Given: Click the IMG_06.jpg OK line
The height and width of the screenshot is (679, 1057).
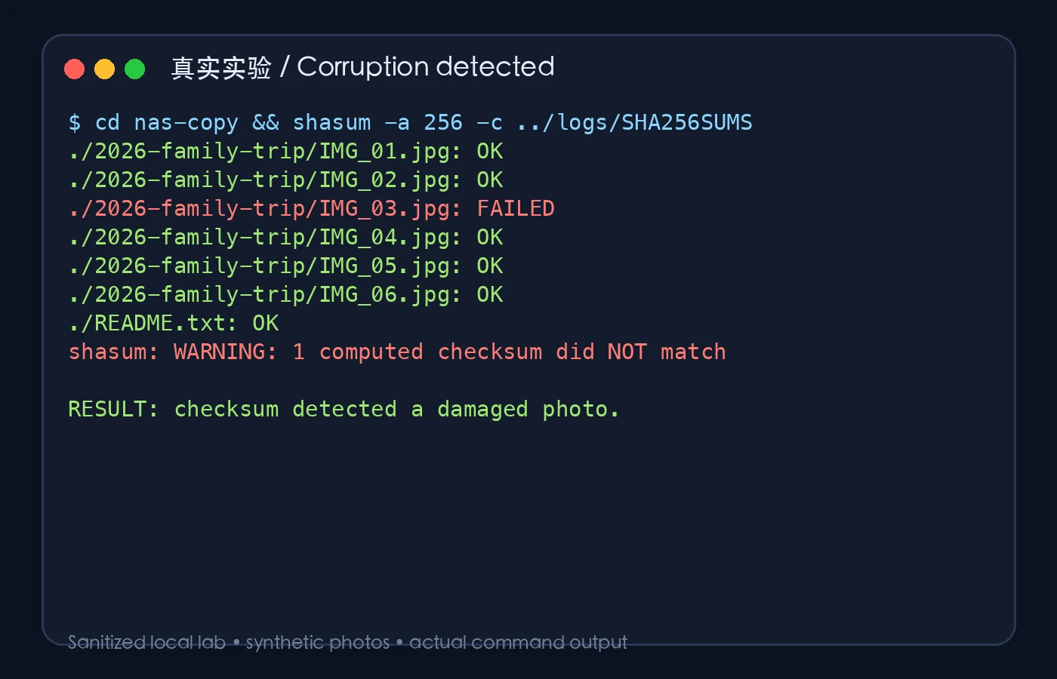Looking at the screenshot, I should click(285, 295).
